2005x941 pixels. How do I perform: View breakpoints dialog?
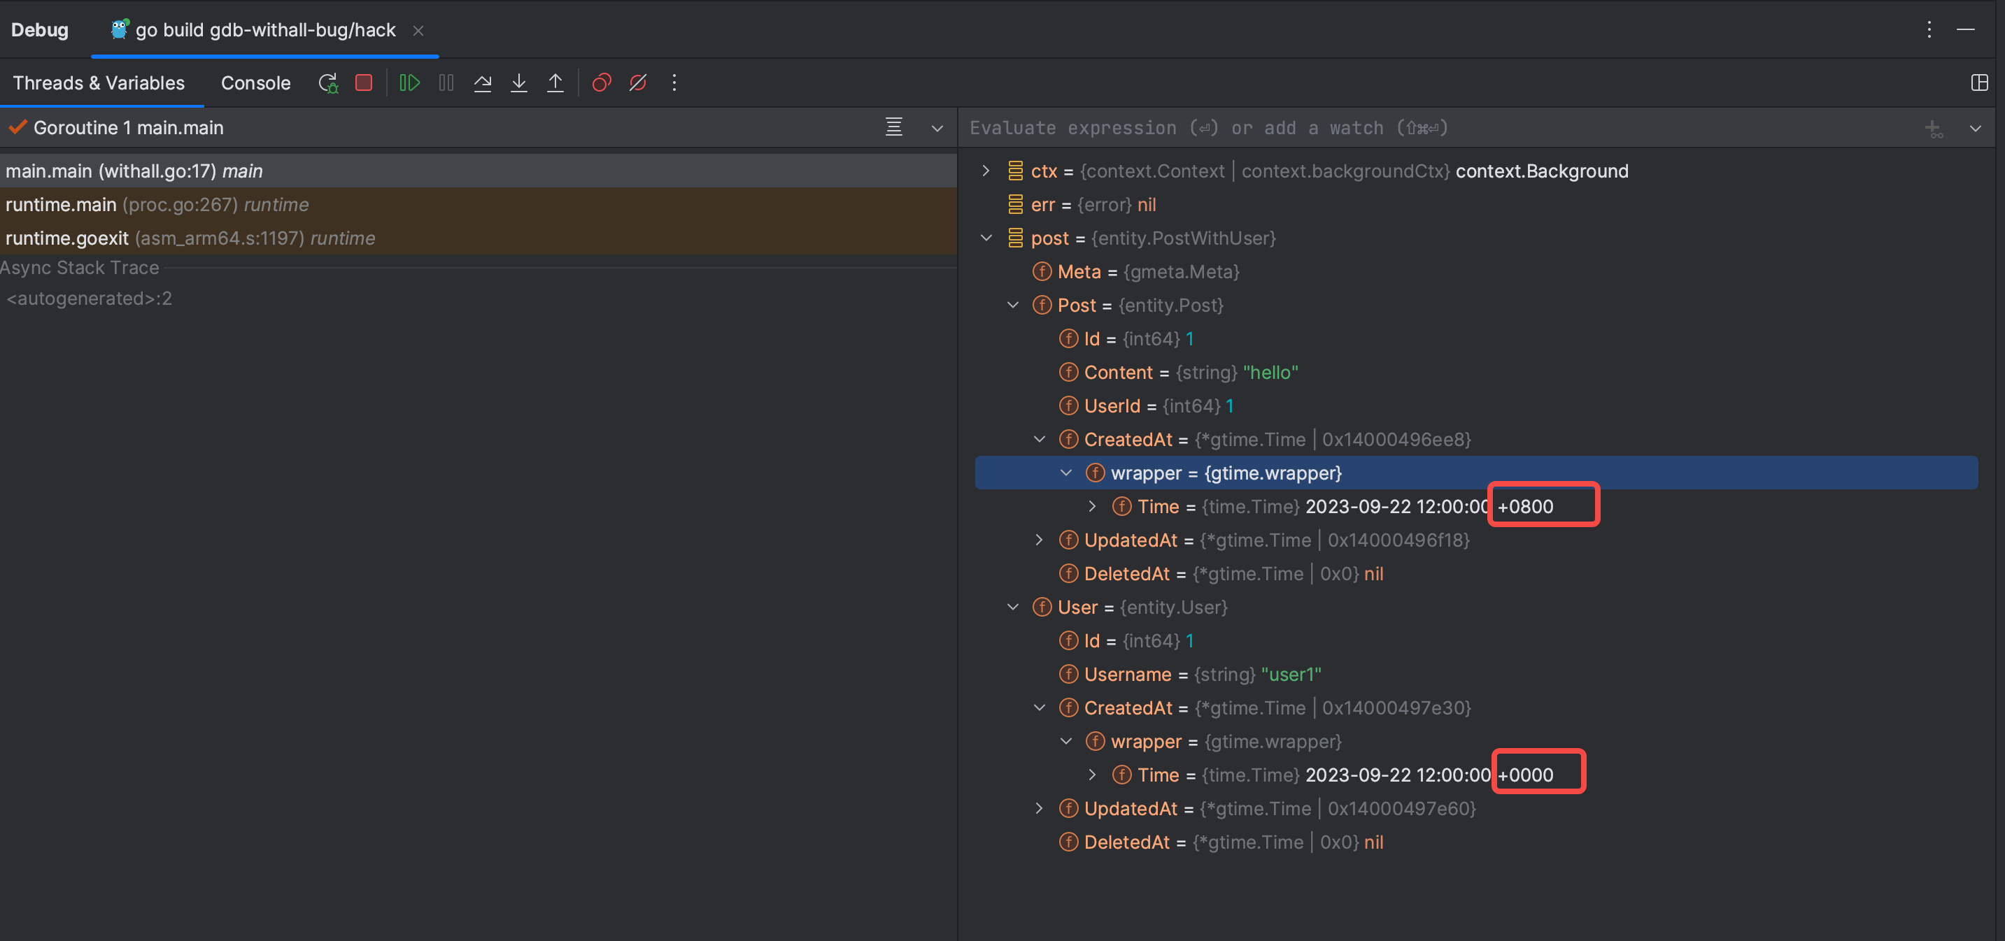tap(602, 82)
